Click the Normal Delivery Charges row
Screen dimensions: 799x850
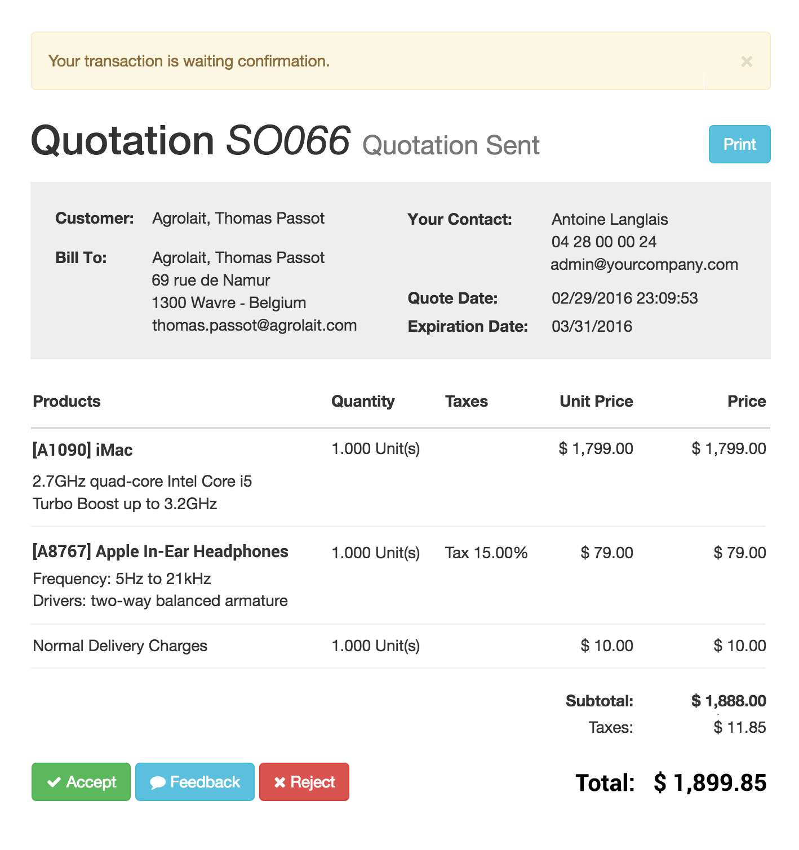398,646
